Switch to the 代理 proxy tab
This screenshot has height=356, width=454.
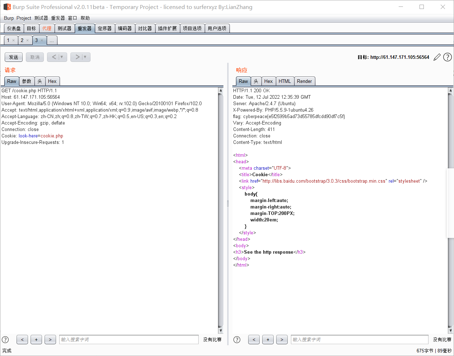click(x=47, y=28)
